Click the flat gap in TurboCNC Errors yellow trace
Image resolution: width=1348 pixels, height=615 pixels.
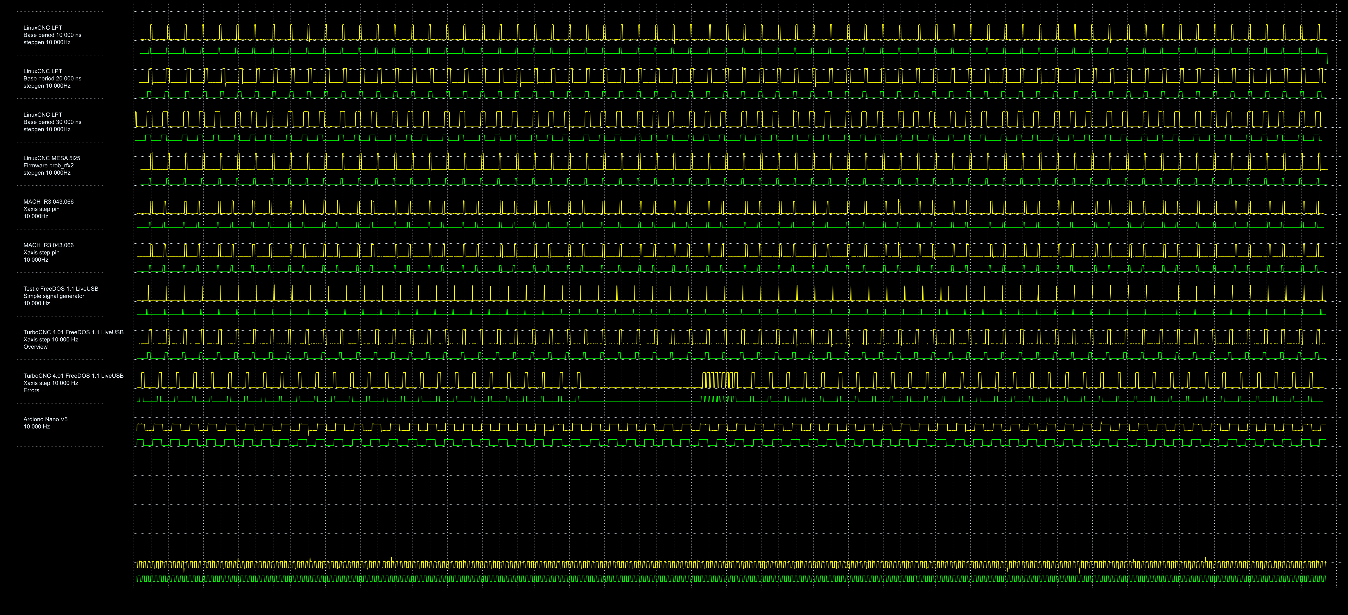(x=641, y=387)
